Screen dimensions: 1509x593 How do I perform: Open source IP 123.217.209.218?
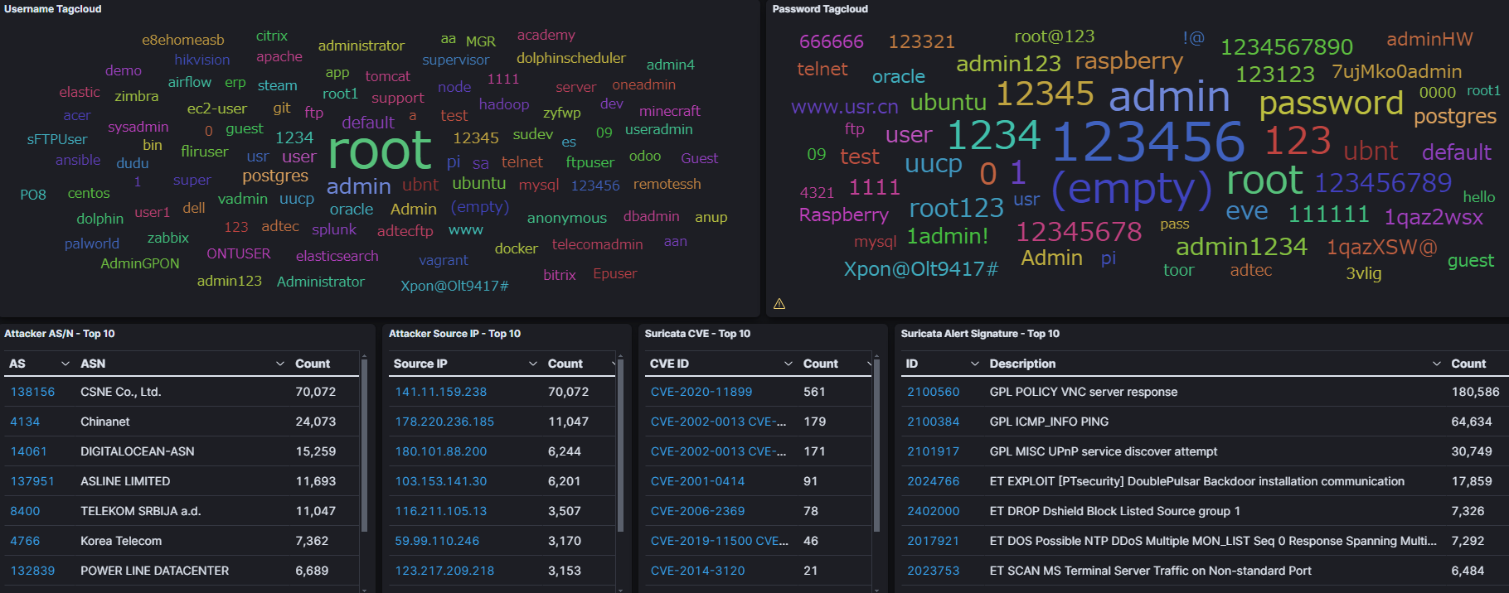[x=444, y=571]
